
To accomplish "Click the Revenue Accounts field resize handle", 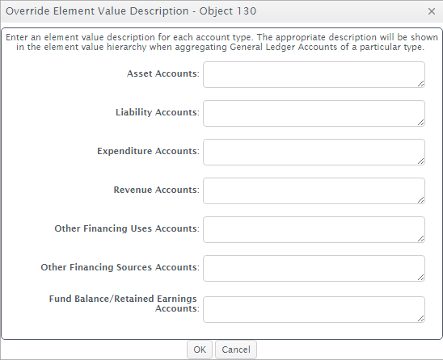I will (420, 199).
